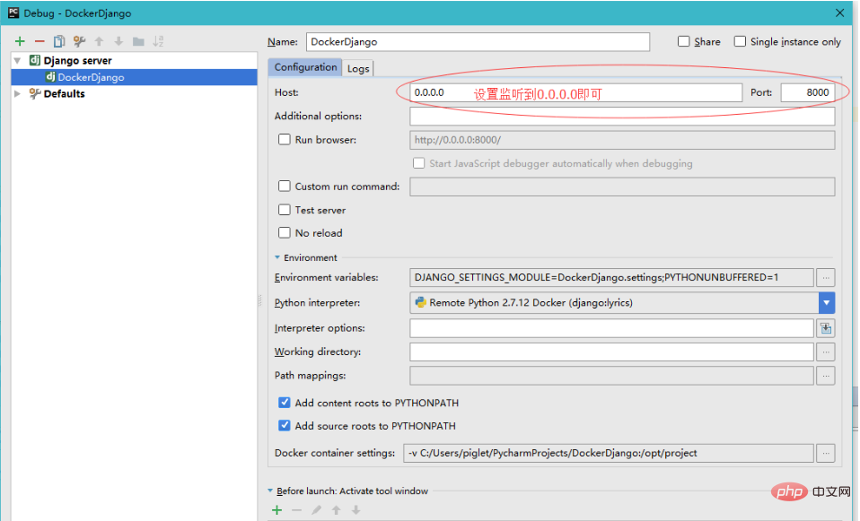
Task: Enable the Custom run command checkbox
Action: [x=284, y=187]
